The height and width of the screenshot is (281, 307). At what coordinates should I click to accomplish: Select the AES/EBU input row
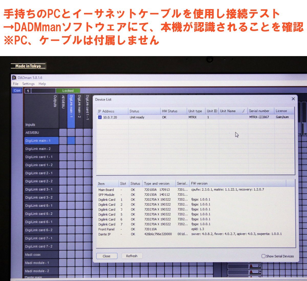41,133
